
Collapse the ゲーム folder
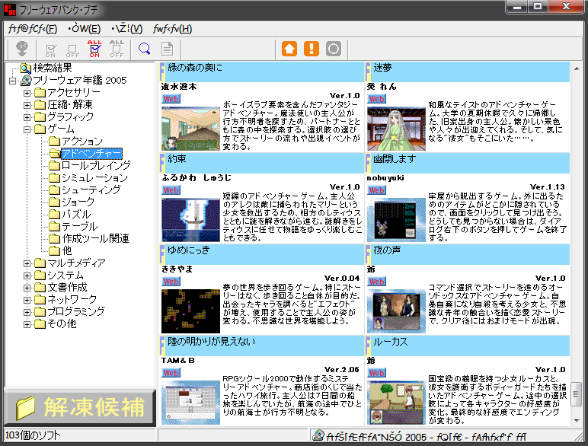pyautogui.click(x=27, y=129)
